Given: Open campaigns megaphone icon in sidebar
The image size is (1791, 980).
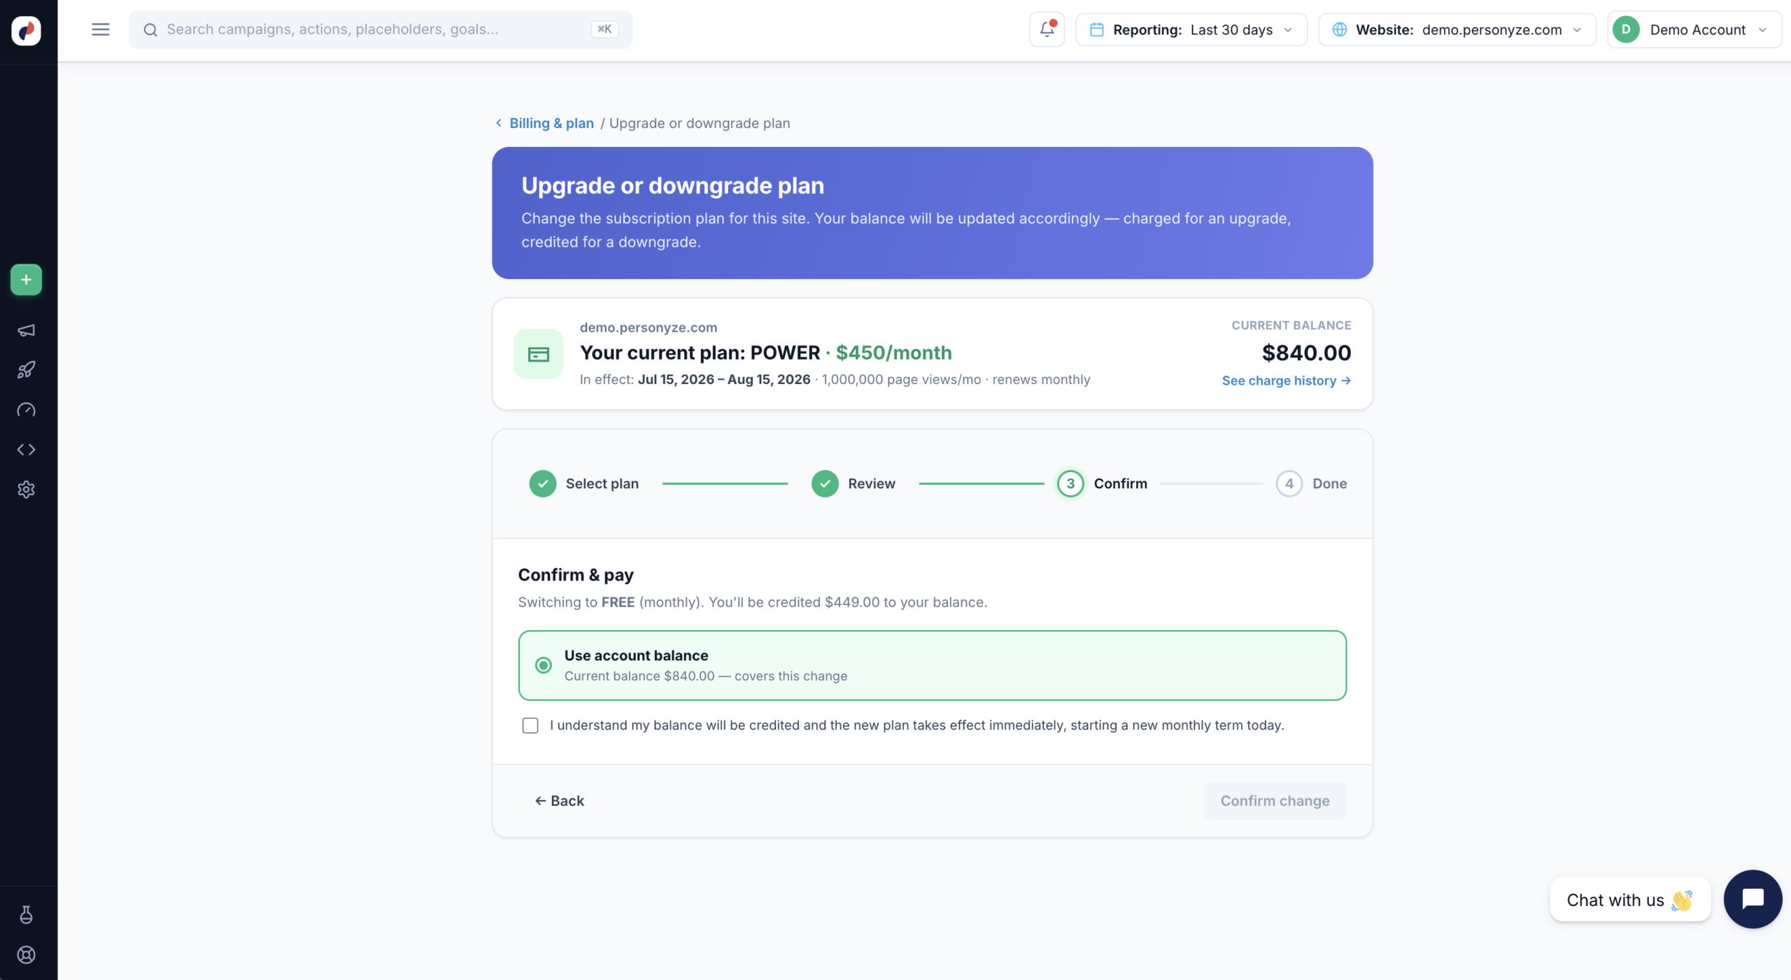Looking at the screenshot, I should (26, 330).
